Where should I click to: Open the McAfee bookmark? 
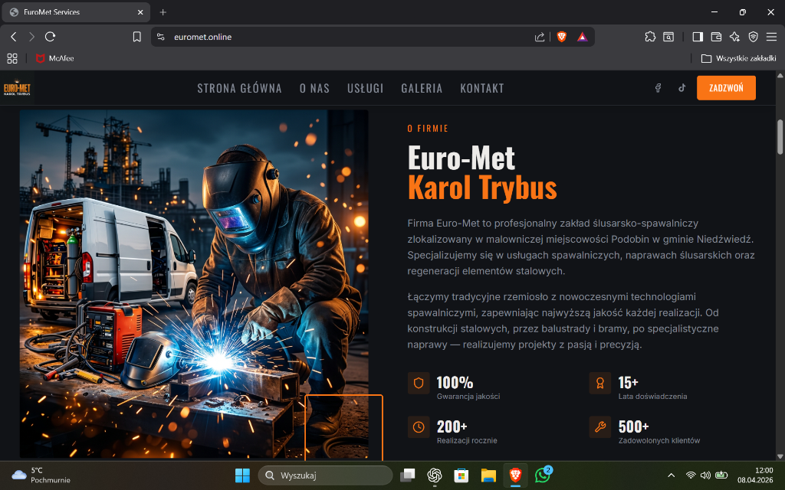pos(55,58)
